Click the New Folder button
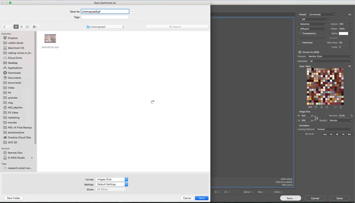Viewport: 355px width, 203px height. (x=14, y=198)
